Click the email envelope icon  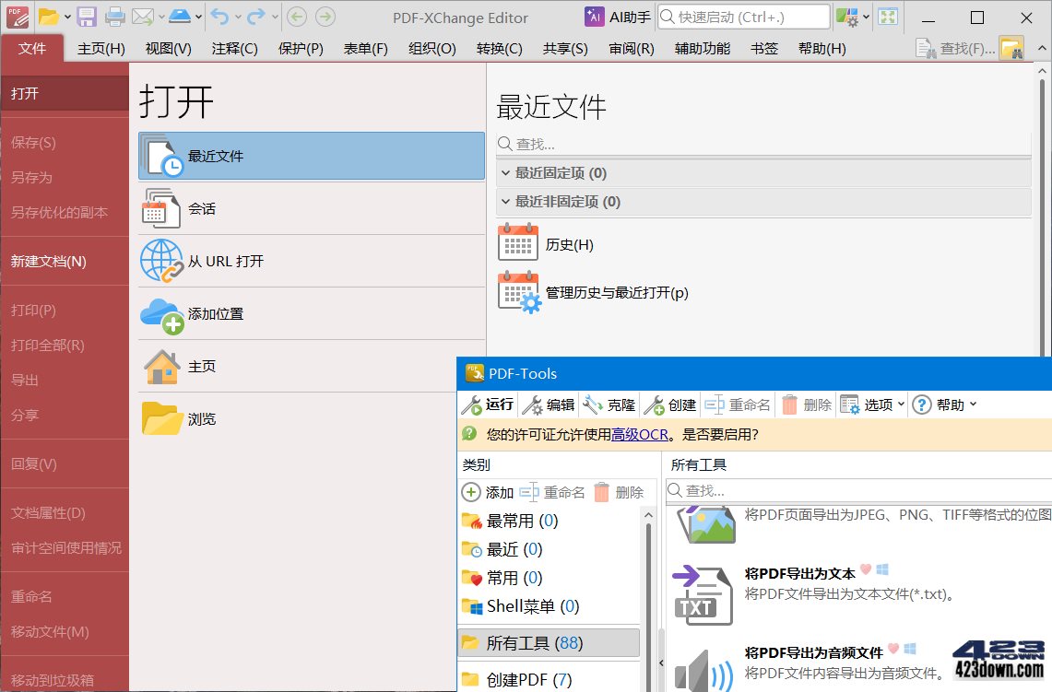[143, 17]
